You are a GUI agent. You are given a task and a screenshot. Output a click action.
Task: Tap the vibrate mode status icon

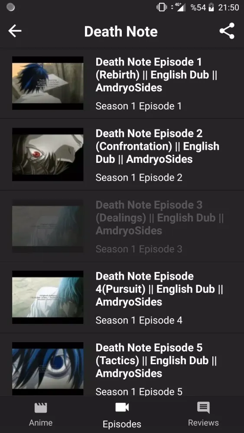162,7
